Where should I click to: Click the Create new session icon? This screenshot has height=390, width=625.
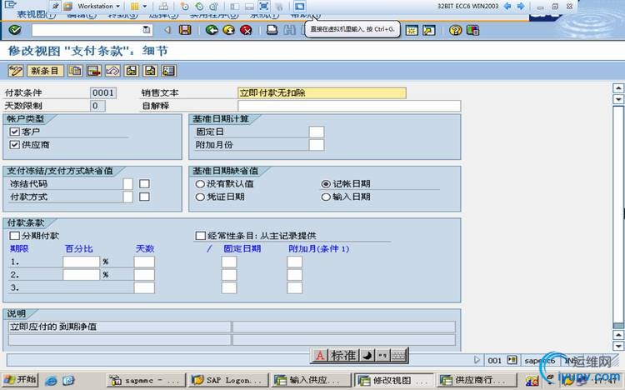(x=412, y=30)
